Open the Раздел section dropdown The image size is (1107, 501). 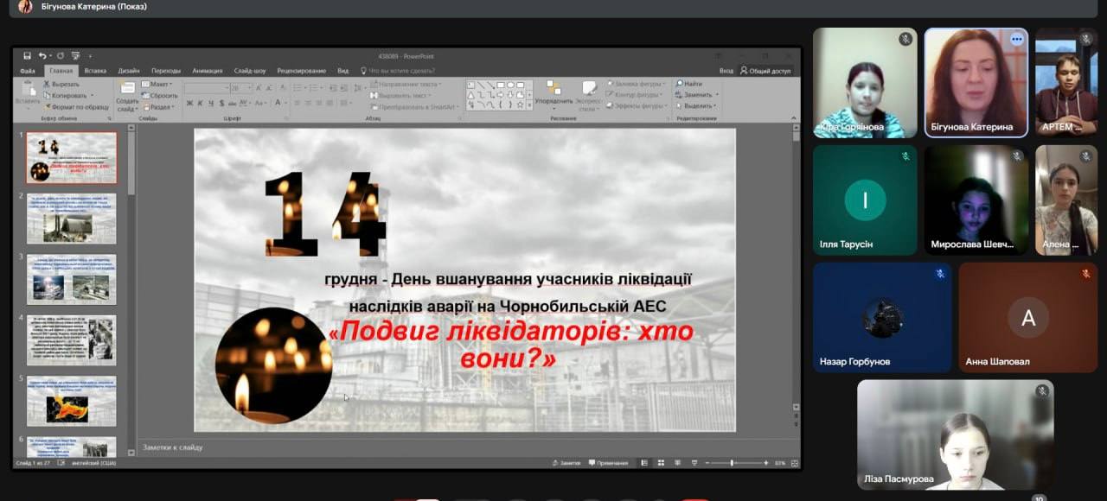(159, 107)
